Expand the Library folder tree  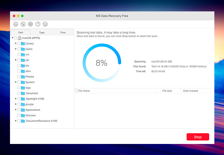(16, 43)
